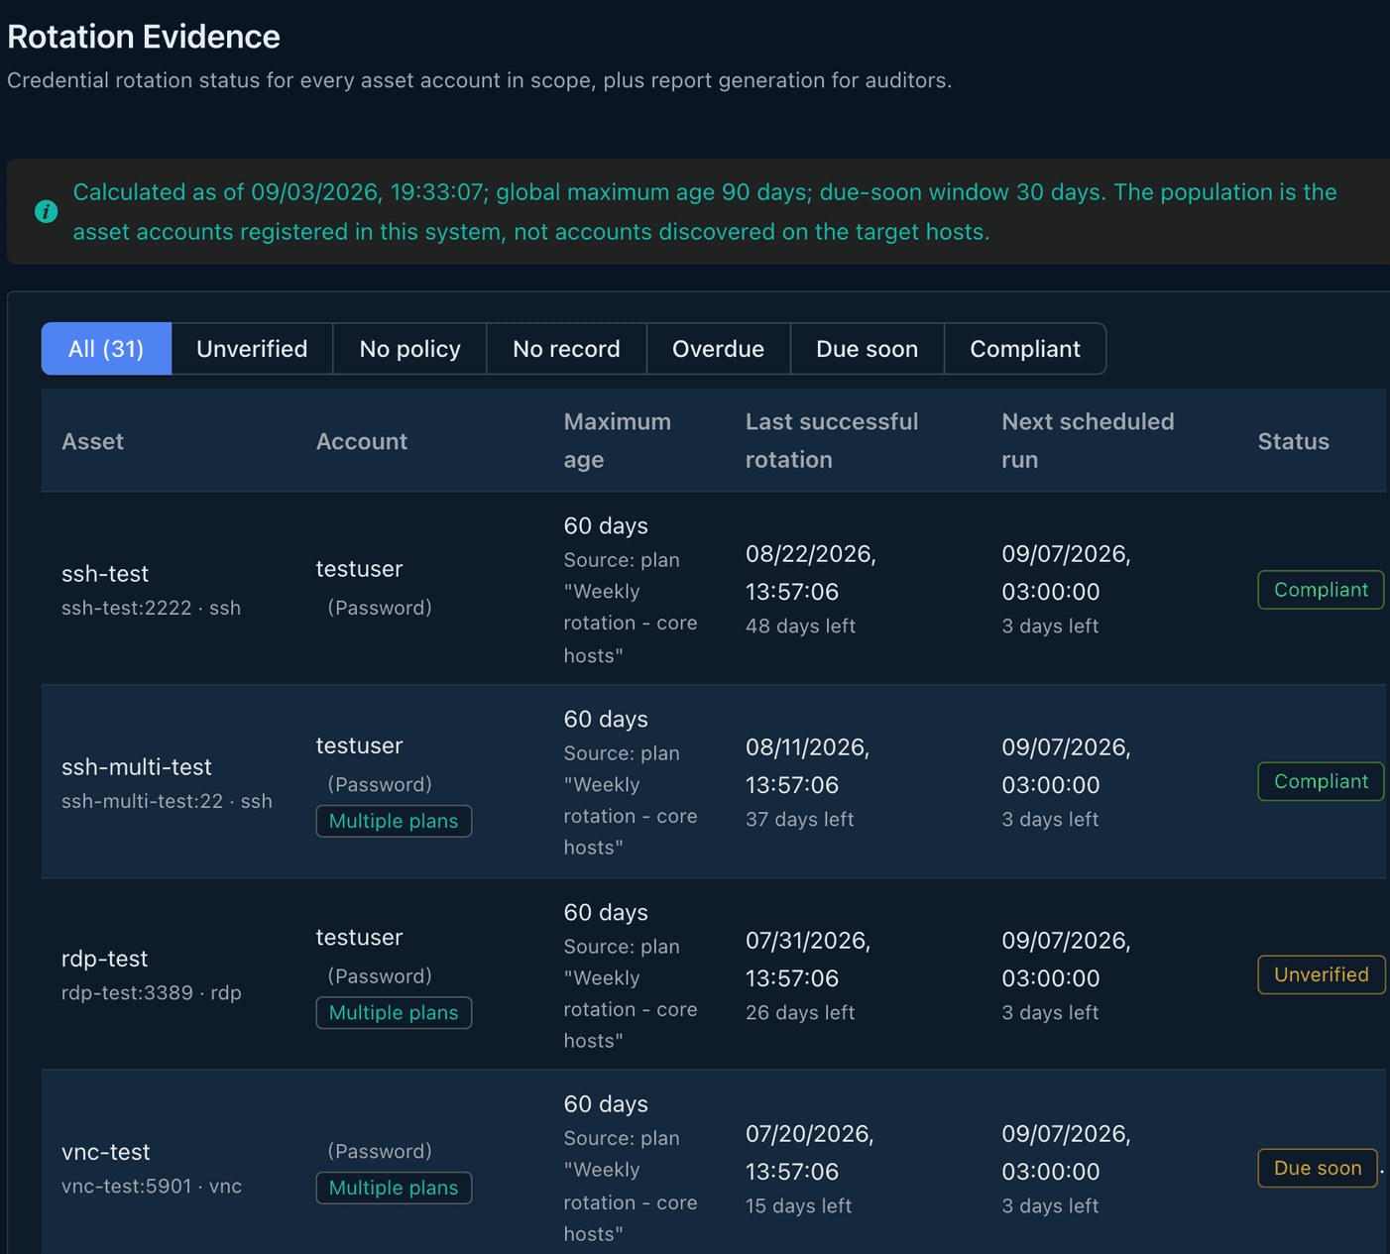Screen dimensions: 1390x1254
Task: Select the All (31) tab
Action: [106, 349]
